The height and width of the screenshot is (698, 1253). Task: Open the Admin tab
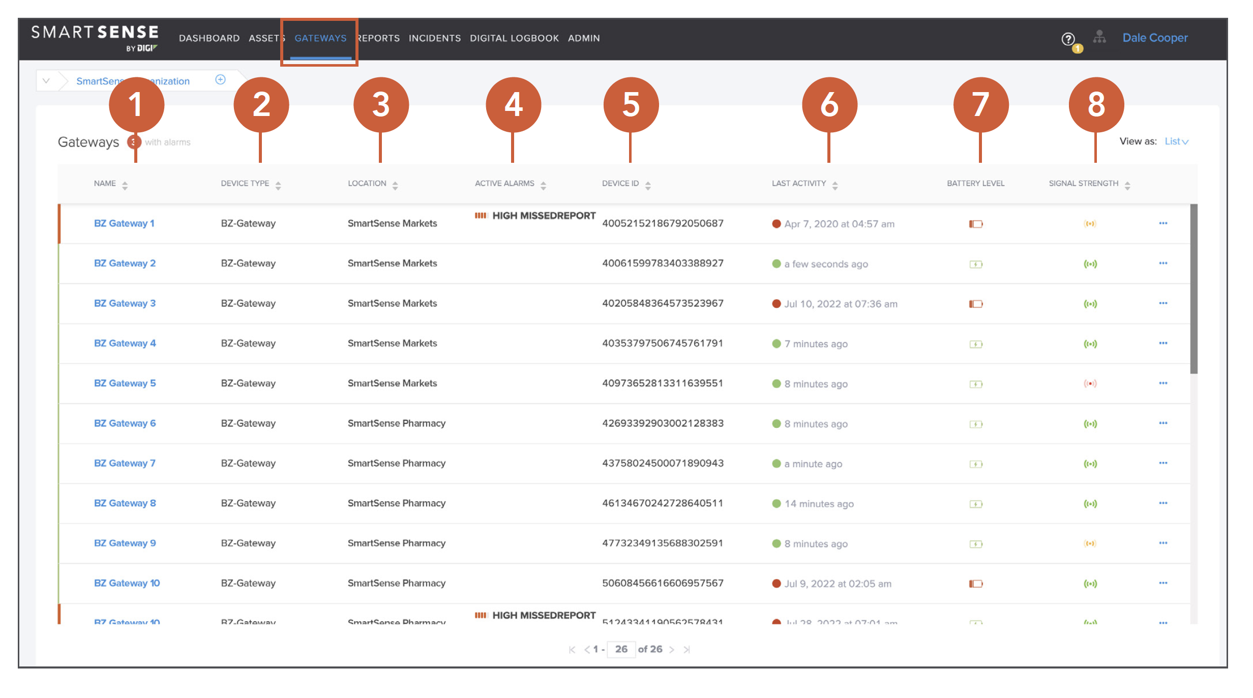click(x=584, y=38)
